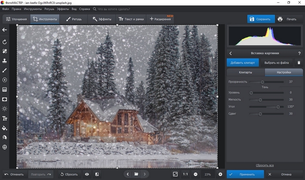Click the Прозрачность slider handle
This screenshot has height=180, width=305.
coord(262,82)
